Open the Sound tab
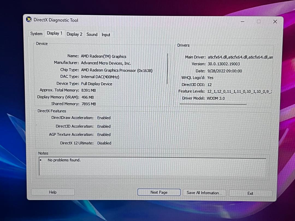The width and height of the screenshot is (295, 221). coord(92,34)
